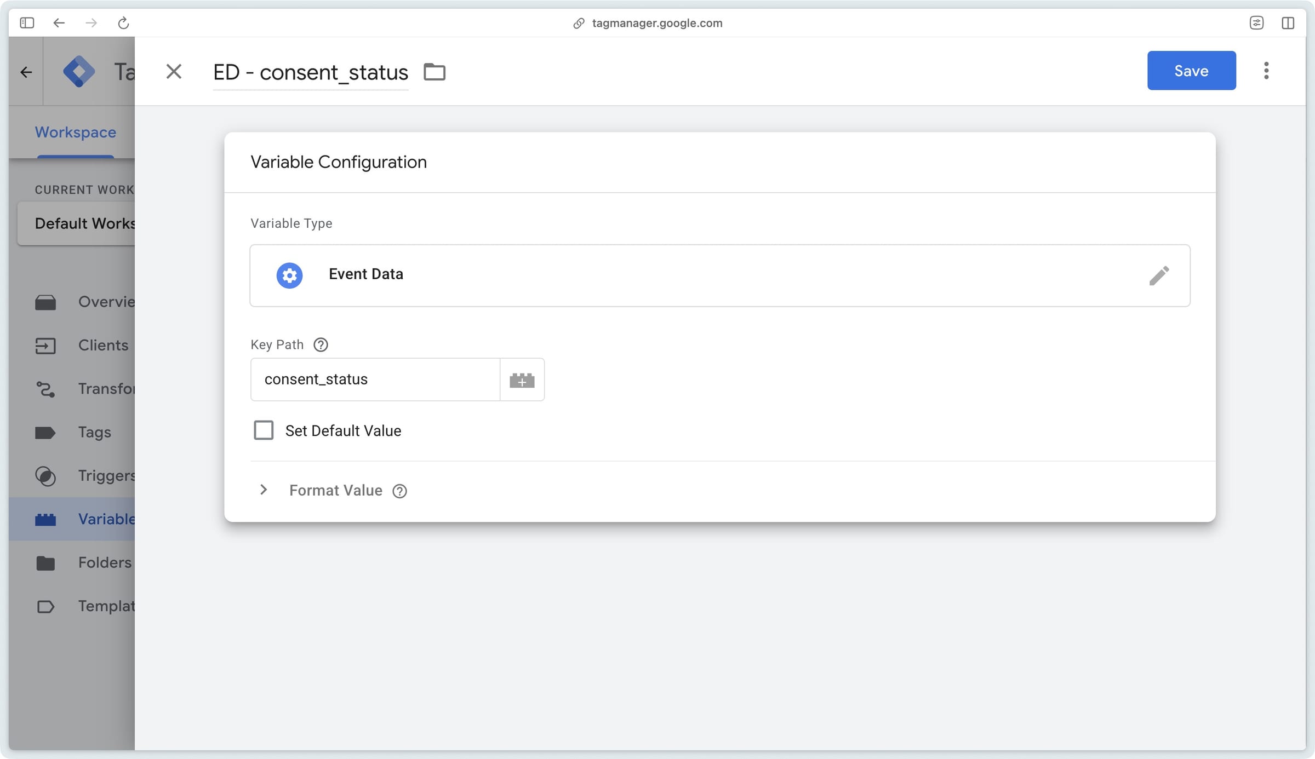
Task: Click the link icon in the address bar
Action: (579, 23)
